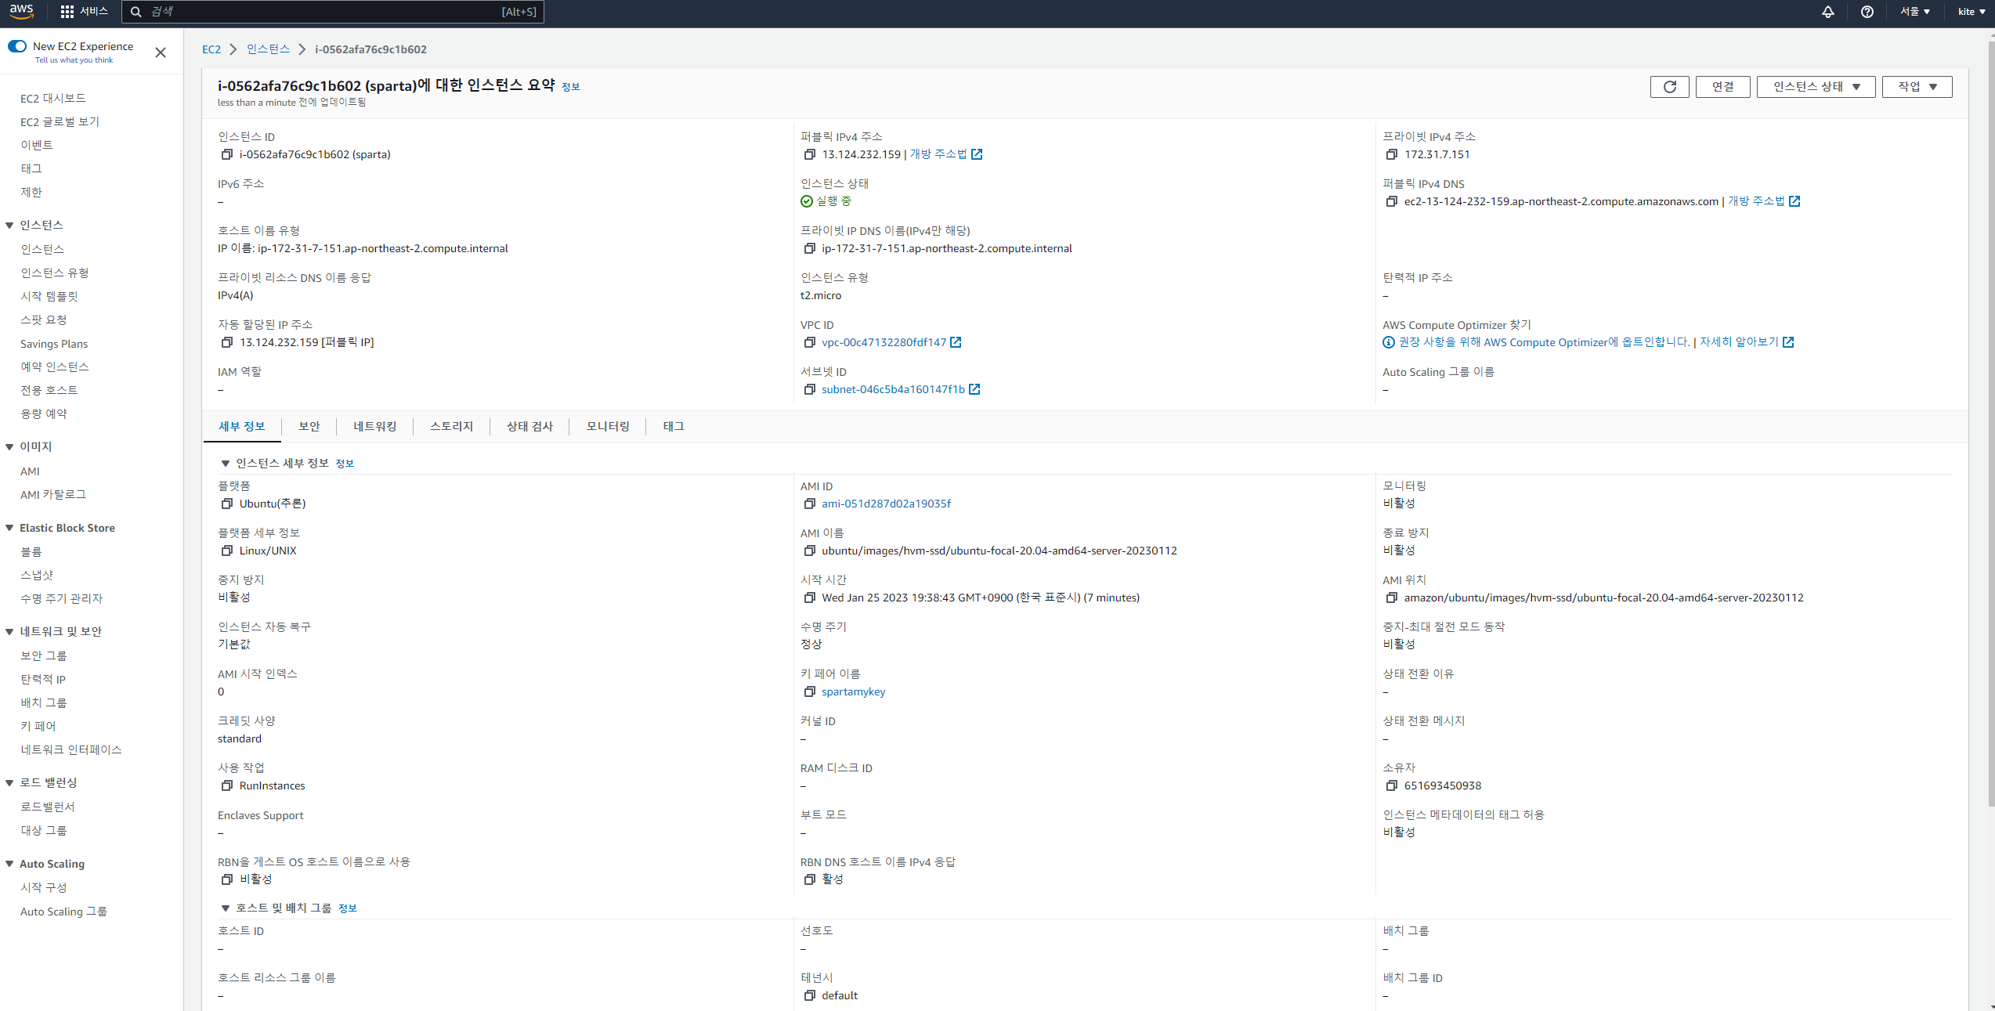Copy the private IPv4 address 172.31.7.151
The image size is (1995, 1011).
click(x=1392, y=154)
